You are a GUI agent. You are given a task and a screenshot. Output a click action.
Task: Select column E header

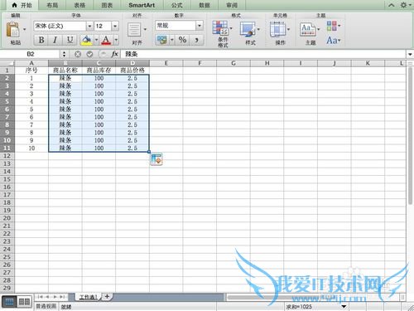click(x=166, y=63)
